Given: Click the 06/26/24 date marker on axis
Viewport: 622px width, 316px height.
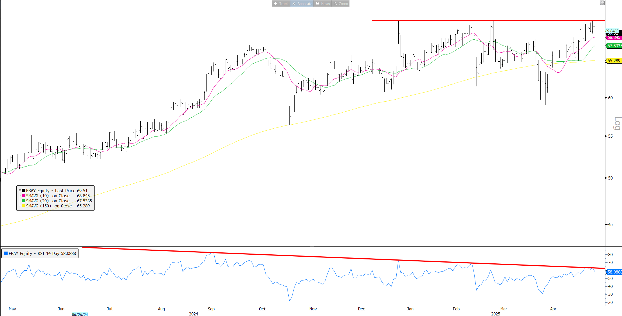Looking at the screenshot, I should coord(80,314).
